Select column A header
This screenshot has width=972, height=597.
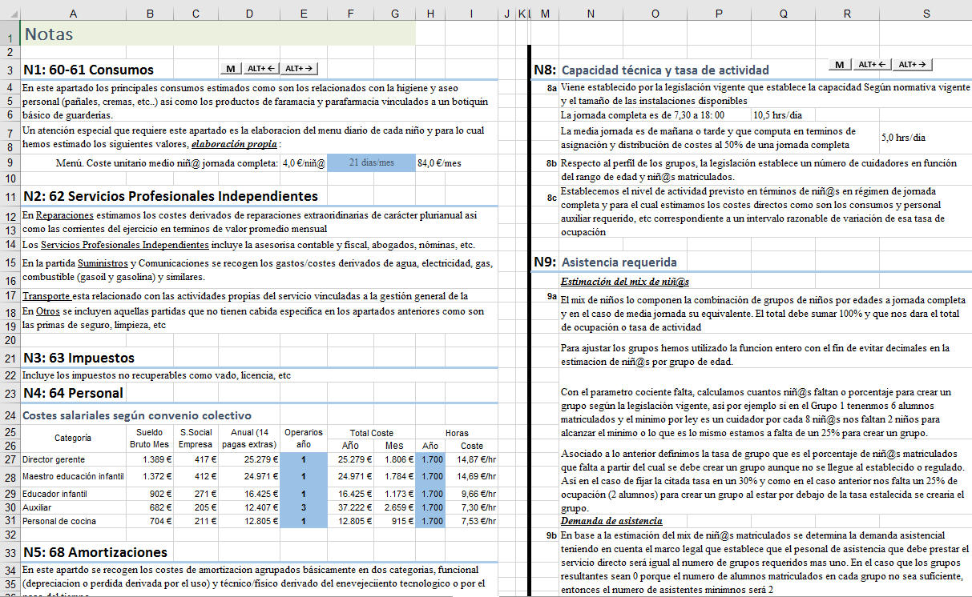coord(73,14)
